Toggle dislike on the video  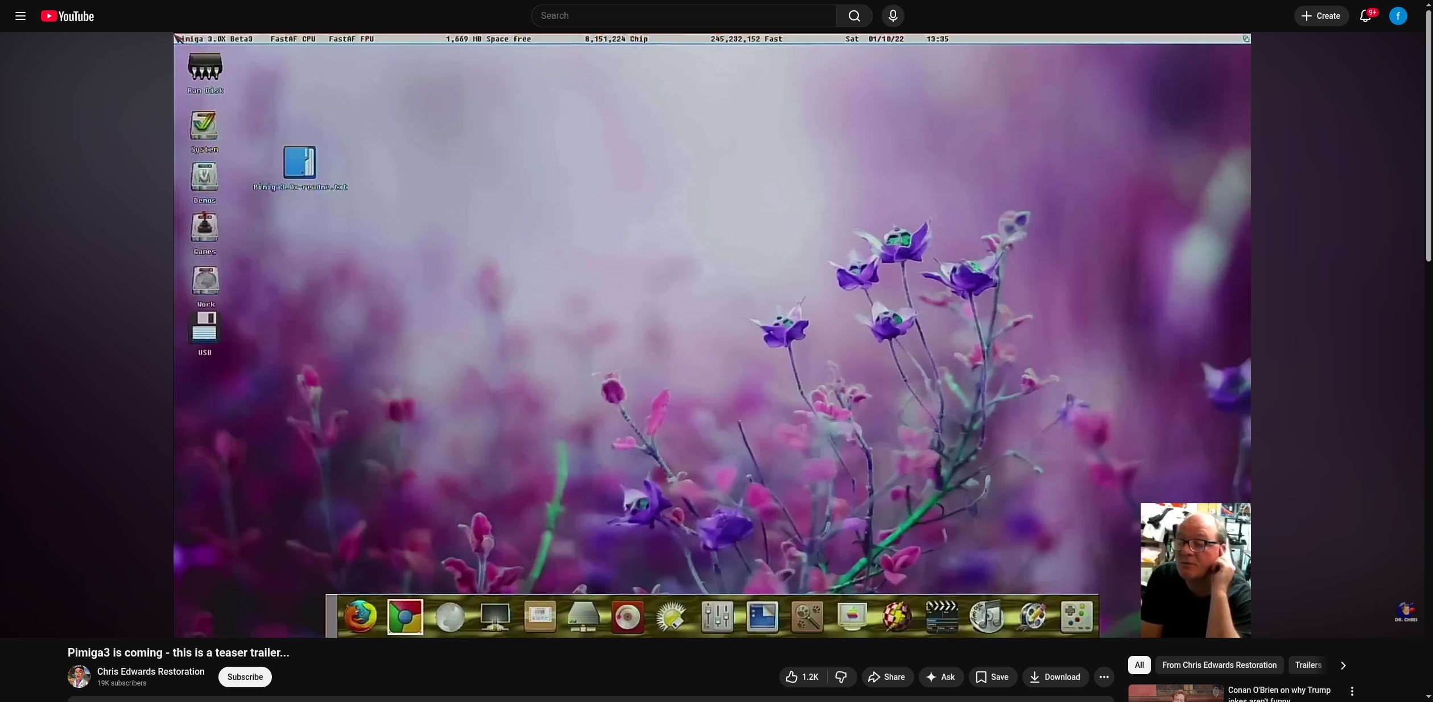pyautogui.click(x=841, y=677)
